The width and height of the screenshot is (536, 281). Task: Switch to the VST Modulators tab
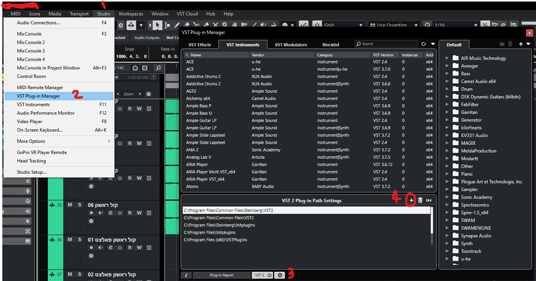(291, 45)
